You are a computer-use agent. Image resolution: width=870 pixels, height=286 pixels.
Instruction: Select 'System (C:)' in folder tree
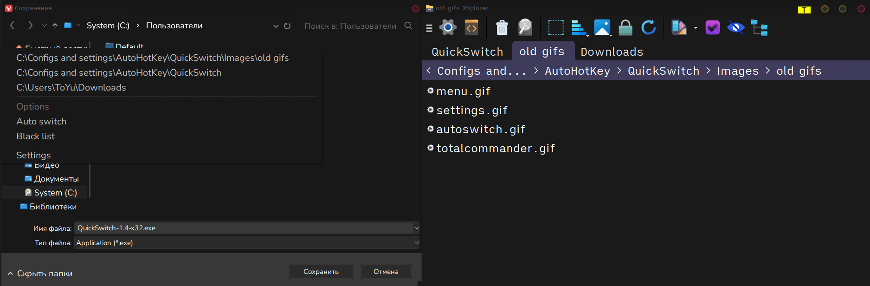(51, 192)
